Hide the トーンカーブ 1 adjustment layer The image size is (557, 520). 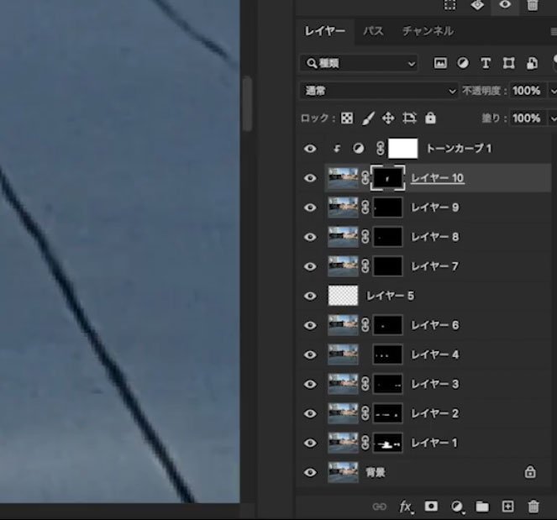(x=311, y=149)
